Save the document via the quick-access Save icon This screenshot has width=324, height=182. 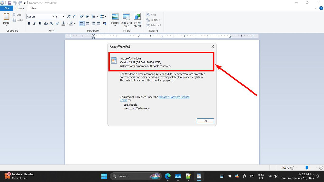pyautogui.click(x=10, y=3)
